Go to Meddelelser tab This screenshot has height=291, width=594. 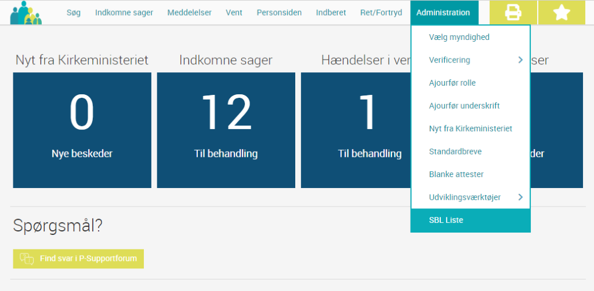[x=190, y=13]
